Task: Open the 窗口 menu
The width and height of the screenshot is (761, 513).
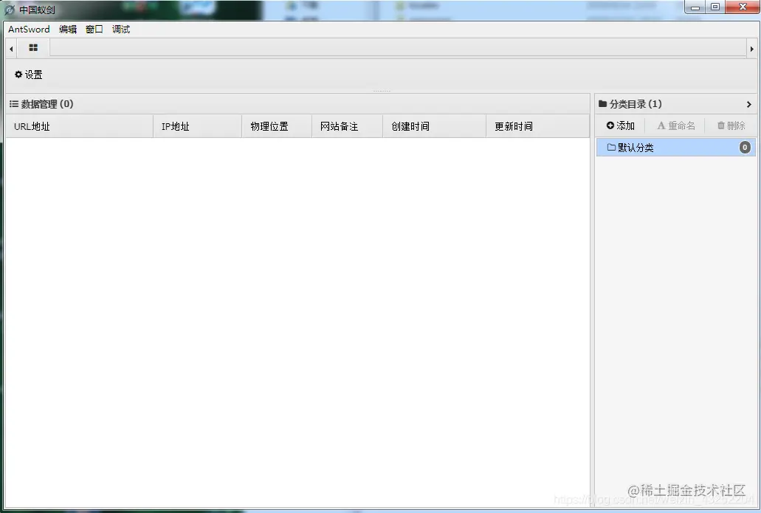Action: click(x=94, y=29)
